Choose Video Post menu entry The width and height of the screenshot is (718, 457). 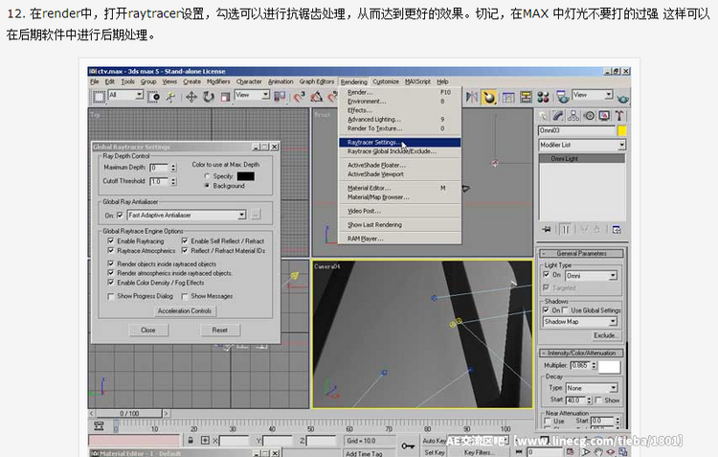400,212
